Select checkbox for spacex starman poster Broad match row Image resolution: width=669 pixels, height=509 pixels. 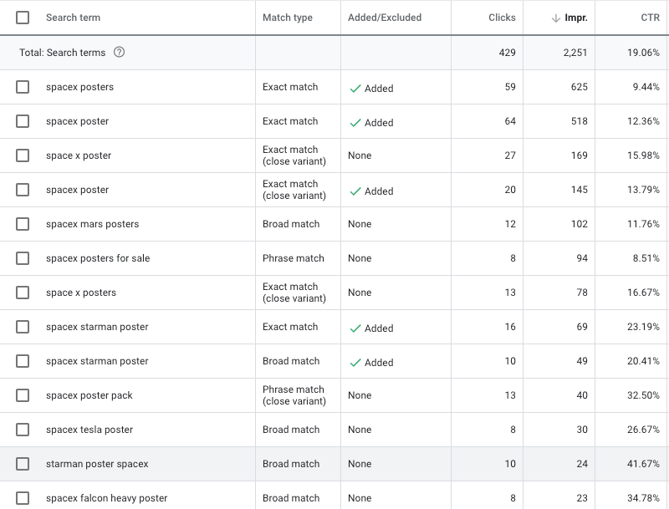(x=23, y=361)
